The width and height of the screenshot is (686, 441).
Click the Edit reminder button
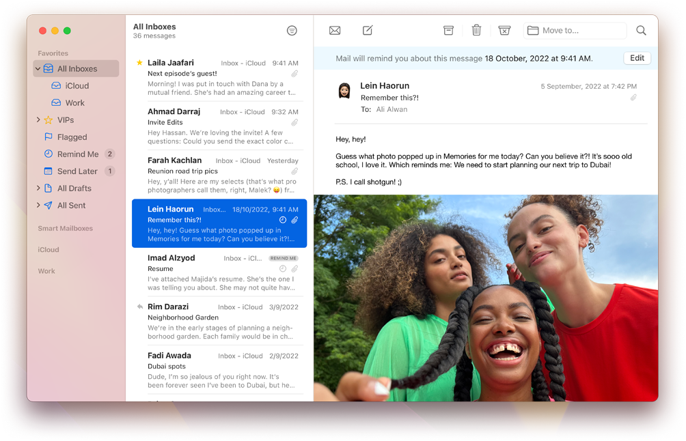click(x=637, y=58)
